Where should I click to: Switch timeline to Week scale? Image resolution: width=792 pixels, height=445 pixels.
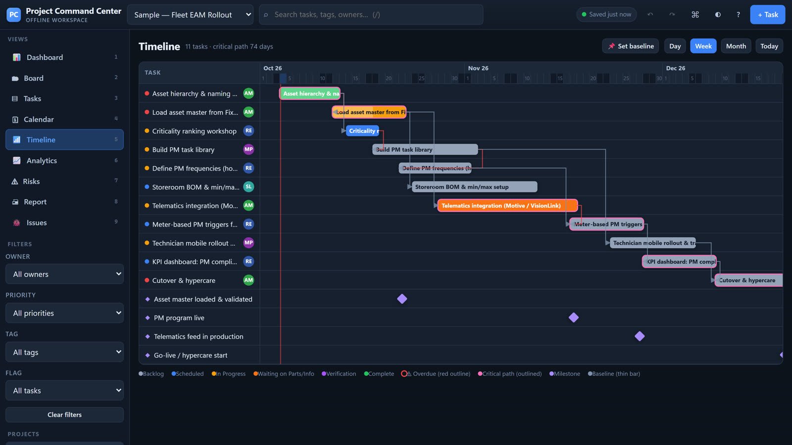[x=703, y=46]
